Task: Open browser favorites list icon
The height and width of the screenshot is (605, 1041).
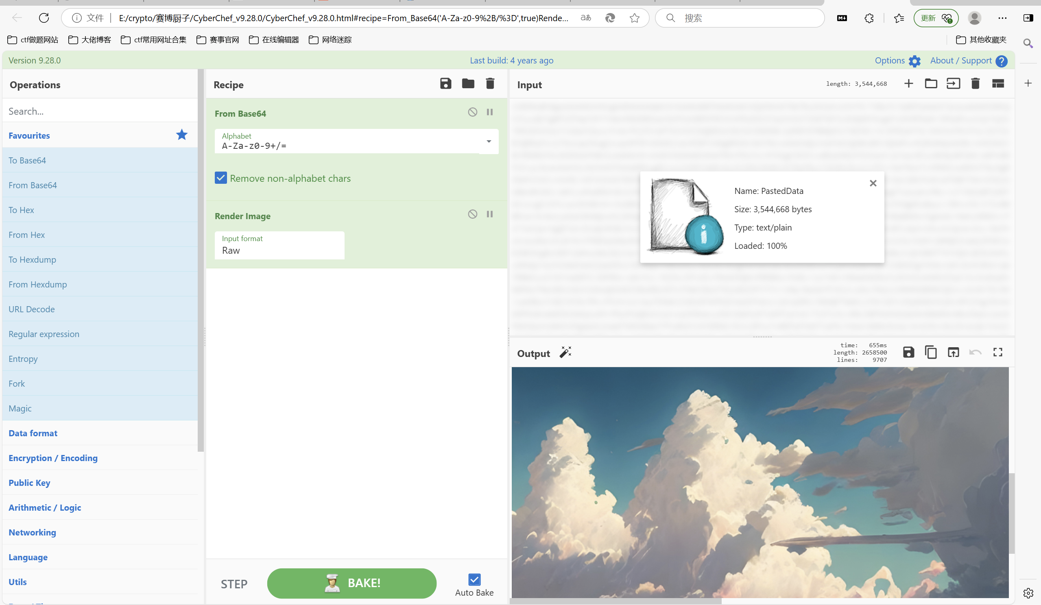Action: click(899, 18)
